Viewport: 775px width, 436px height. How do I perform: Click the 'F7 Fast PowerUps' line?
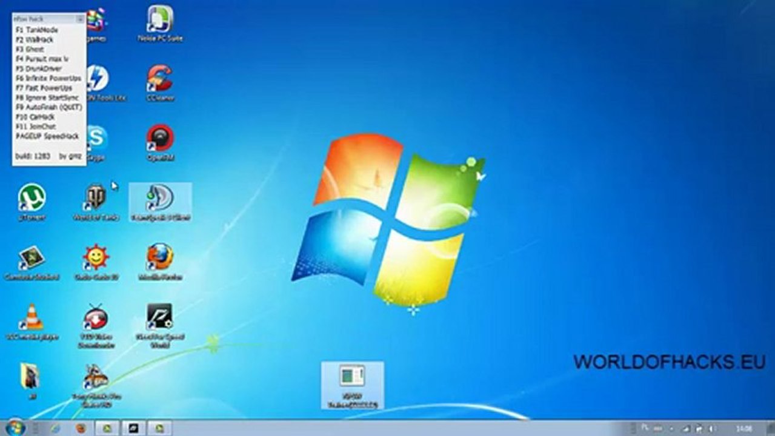[x=44, y=88]
